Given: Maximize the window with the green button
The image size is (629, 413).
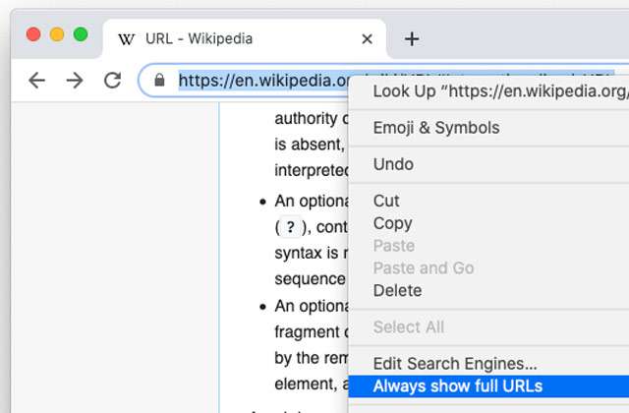Looking at the screenshot, I should point(81,34).
